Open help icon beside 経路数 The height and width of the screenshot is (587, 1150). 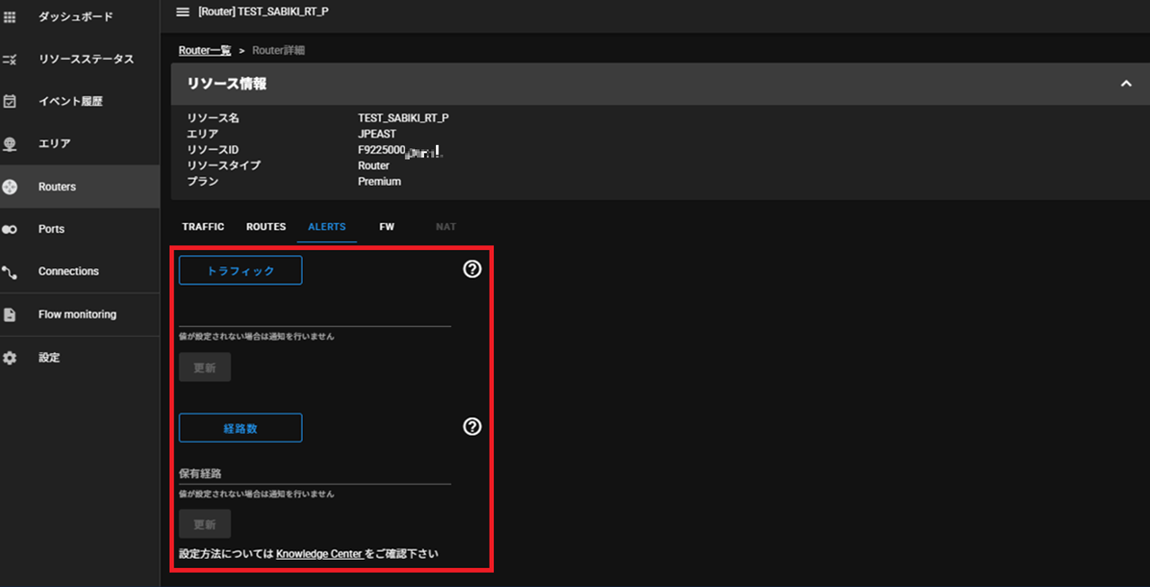click(473, 426)
